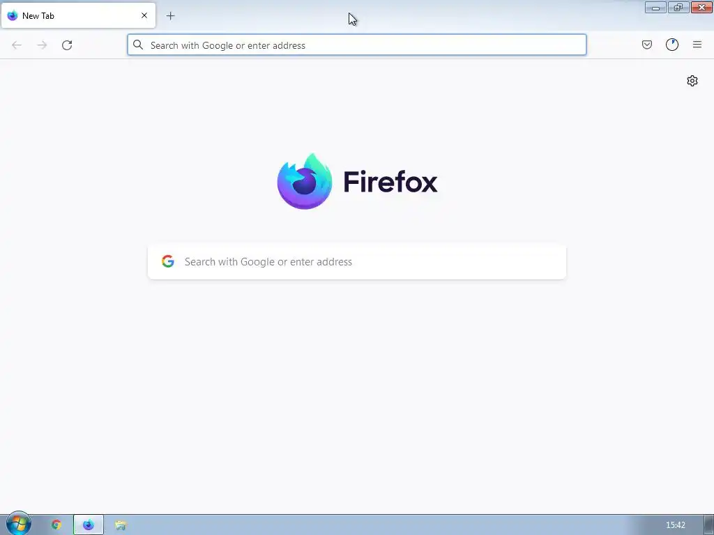
Task: Click the Google G icon in search box
Action: point(168,261)
